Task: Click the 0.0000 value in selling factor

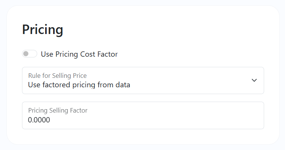Action: coord(39,120)
